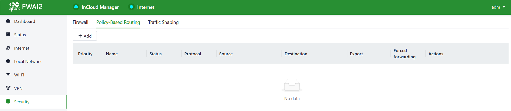511x111 pixels.
Task: Click the Internet connection status indicator icon
Action: pos(131,7)
